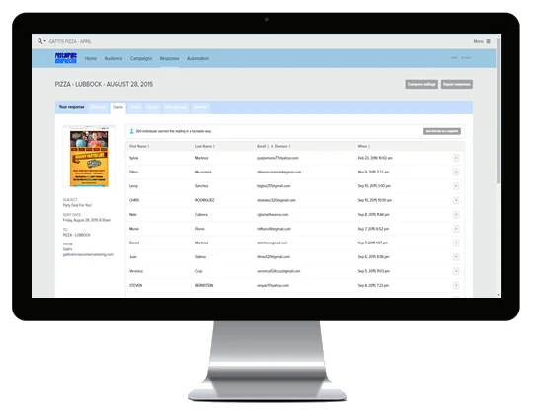Click the Export responses button
Image resolution: width=542 pixels, height=416 pixels.
[457, 84]
